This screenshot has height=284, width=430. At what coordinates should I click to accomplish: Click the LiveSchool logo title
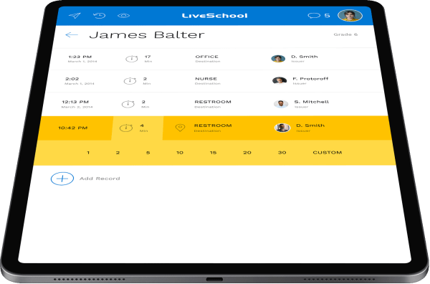pyautogui.click(x=215, y=16)
